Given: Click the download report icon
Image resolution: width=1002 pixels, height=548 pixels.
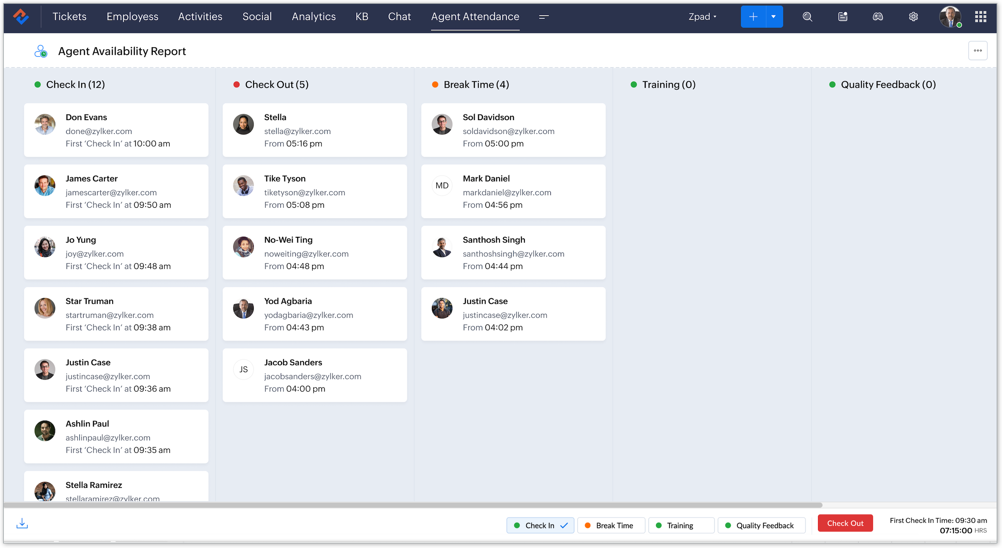Looking at the screenshot, I should (22, 523).
